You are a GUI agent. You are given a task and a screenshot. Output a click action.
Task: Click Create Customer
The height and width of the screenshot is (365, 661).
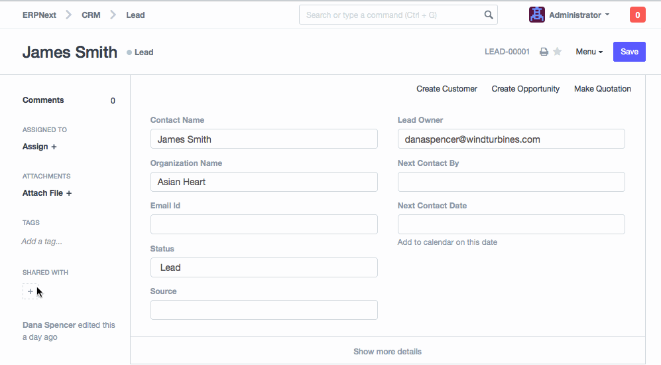pos(446,89)
